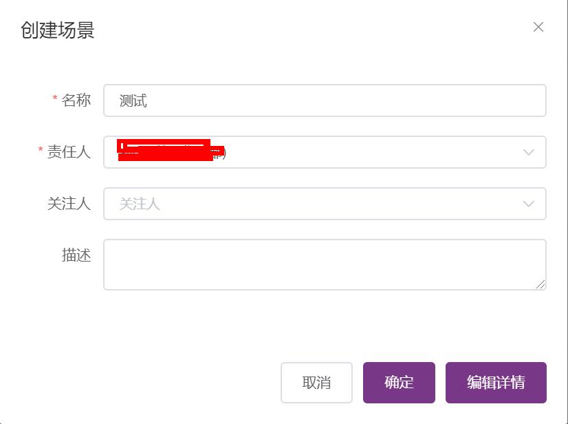Click the 关注人 placeholder text
Viewport: 568px width, 424px height.
coord(136,204)
